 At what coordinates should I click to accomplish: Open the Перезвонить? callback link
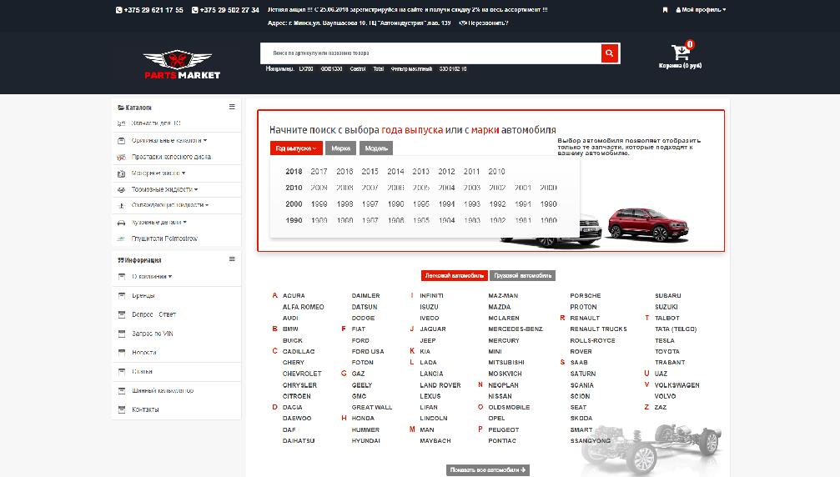pyautogui.click(x=488, y=23)
